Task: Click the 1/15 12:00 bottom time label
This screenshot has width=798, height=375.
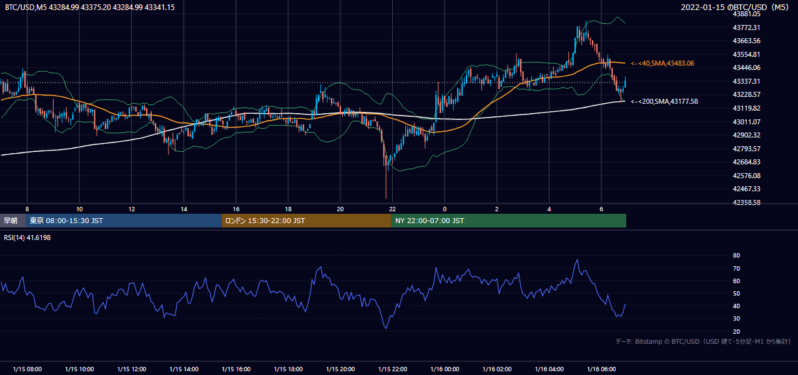Action: click(131, 369)
